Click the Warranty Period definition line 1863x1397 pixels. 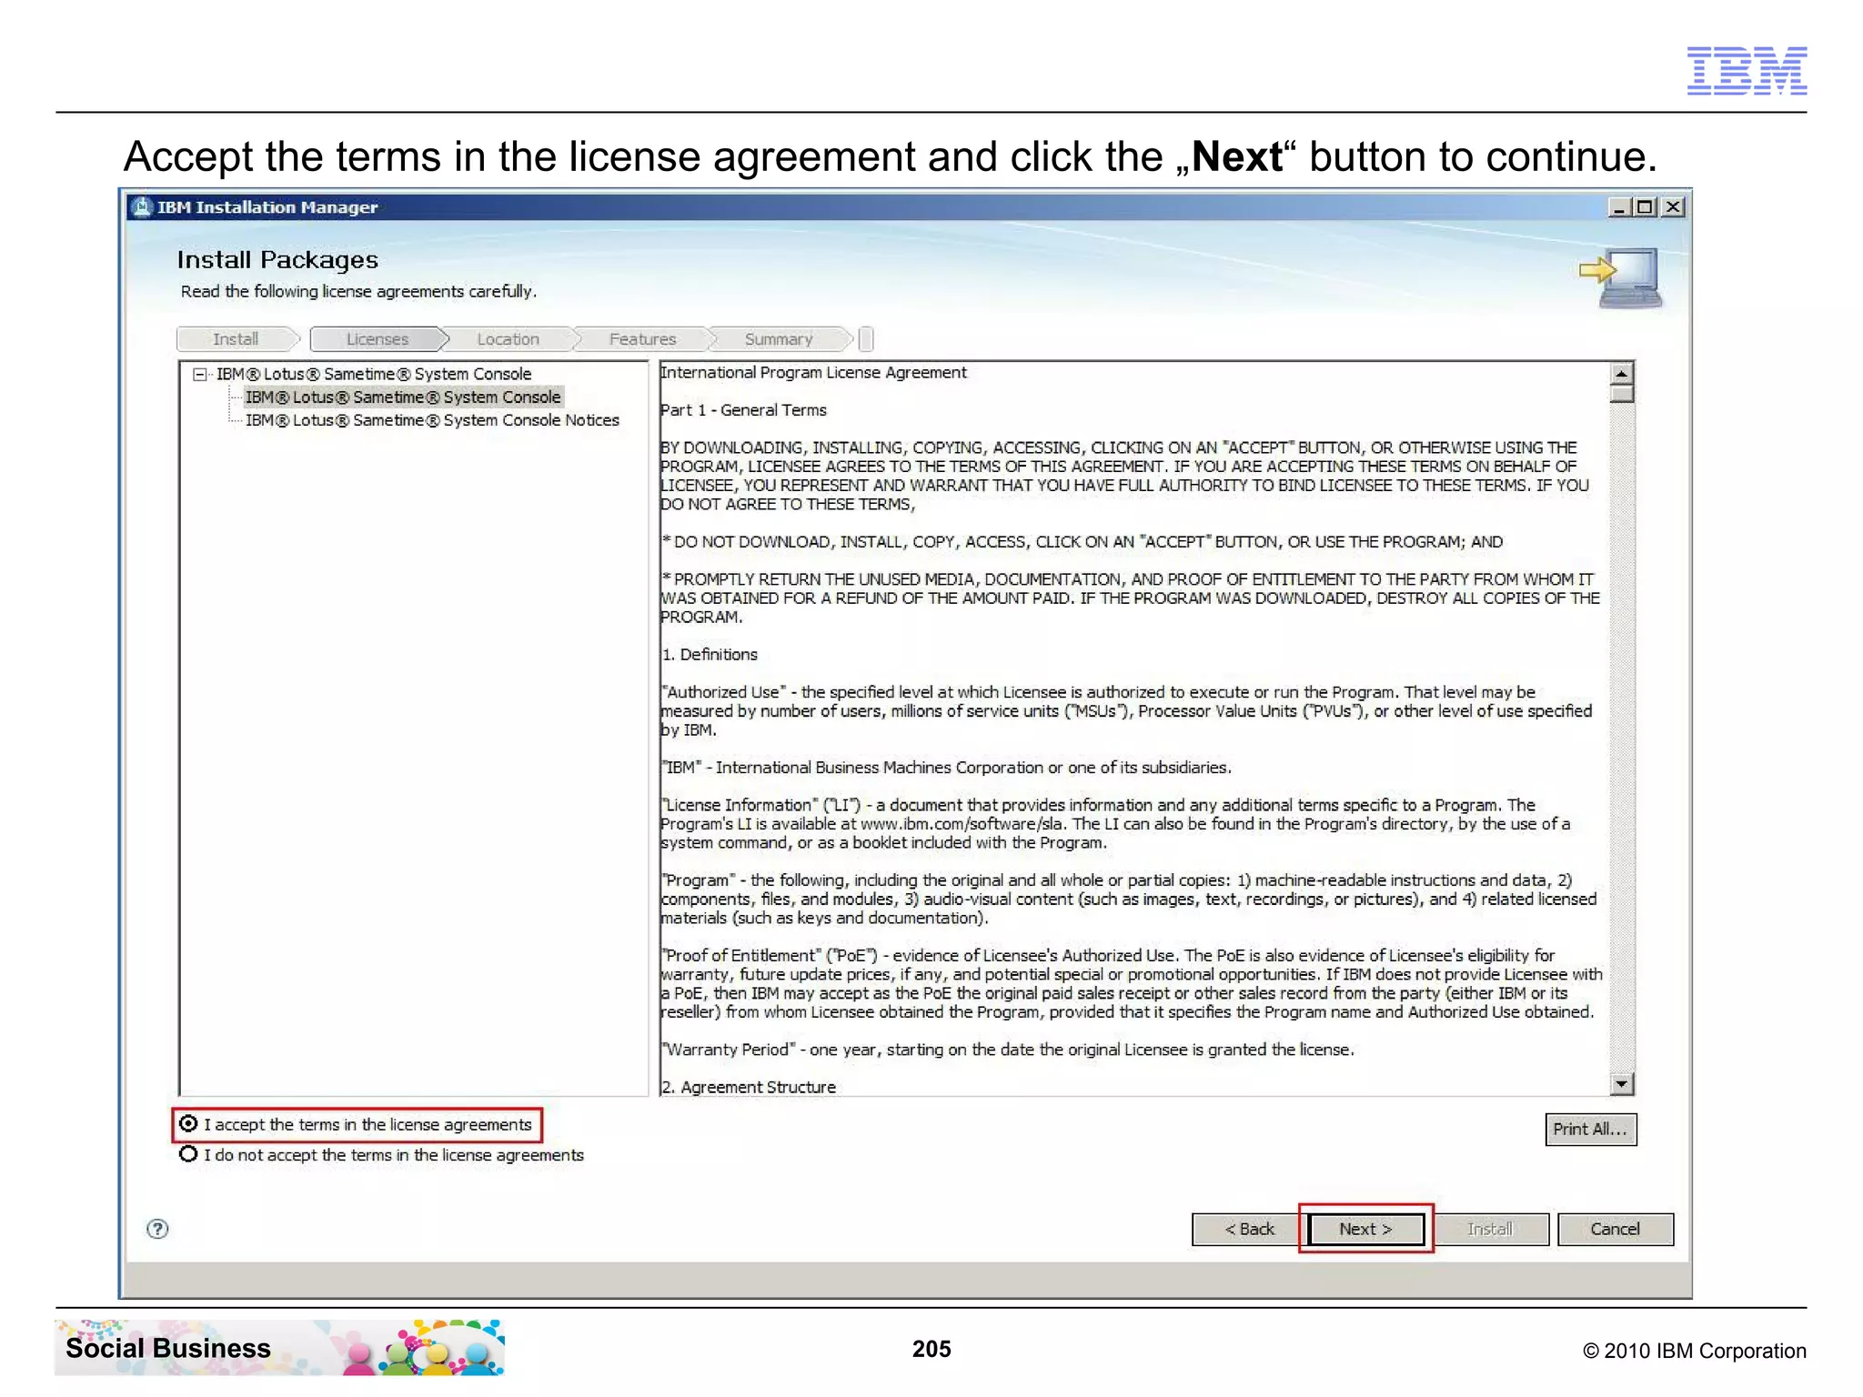click(1008, 1050)
